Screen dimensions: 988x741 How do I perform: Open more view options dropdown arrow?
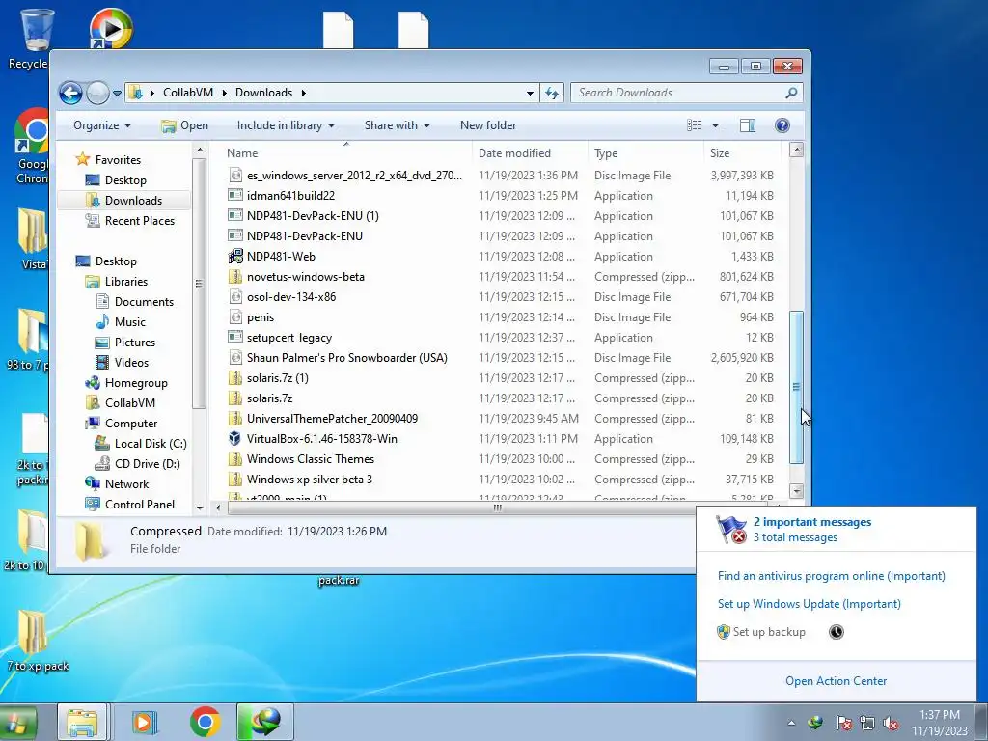(715, 125)
